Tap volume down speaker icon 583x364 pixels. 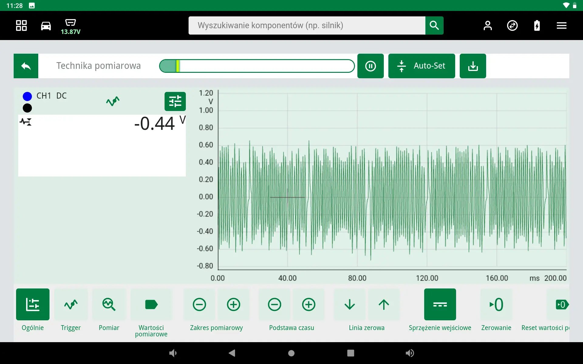coord(173,353)
